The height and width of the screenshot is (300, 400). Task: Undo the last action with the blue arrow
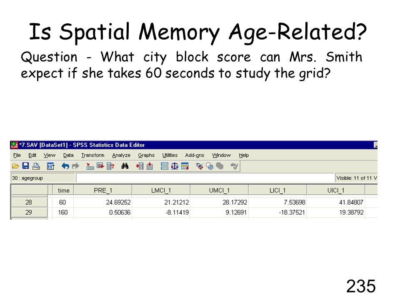[65, 166]
